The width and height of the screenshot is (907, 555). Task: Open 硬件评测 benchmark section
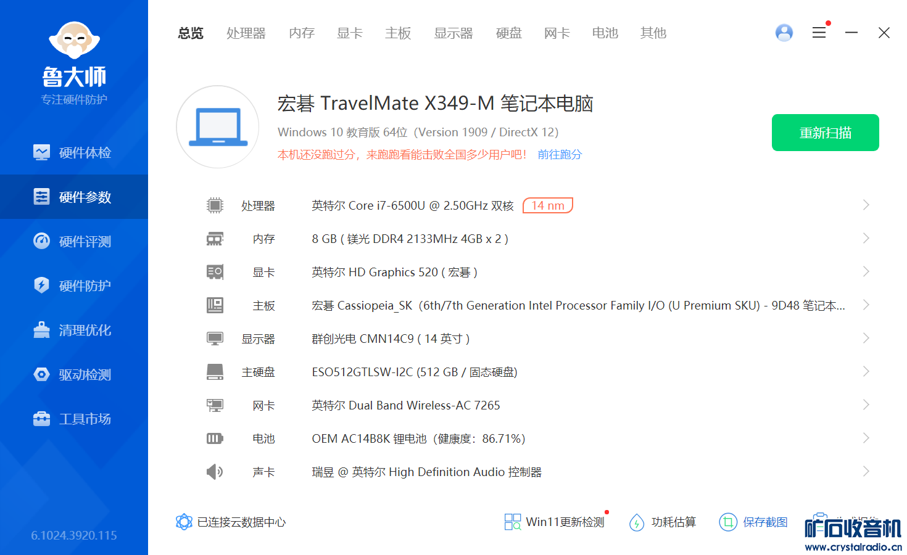pyautogui.click(x=74, y=241)
